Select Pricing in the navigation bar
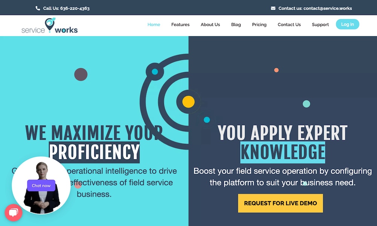The image size is (377, 226). coord(259,24)
